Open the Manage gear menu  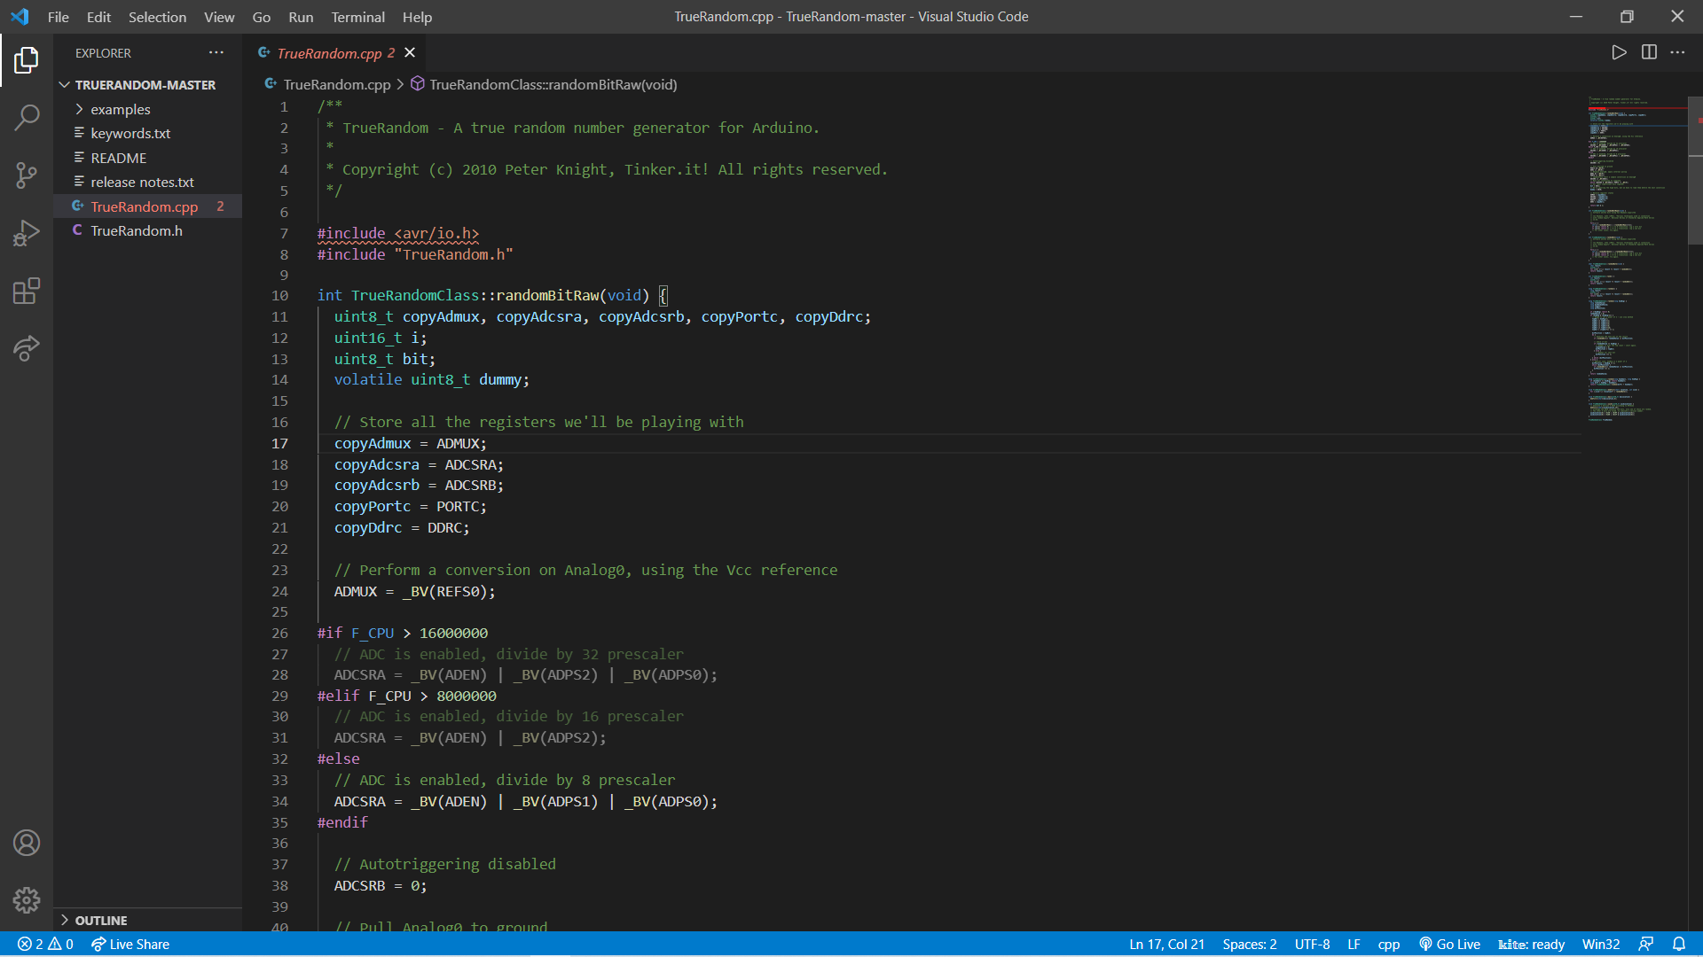point(27,900)
